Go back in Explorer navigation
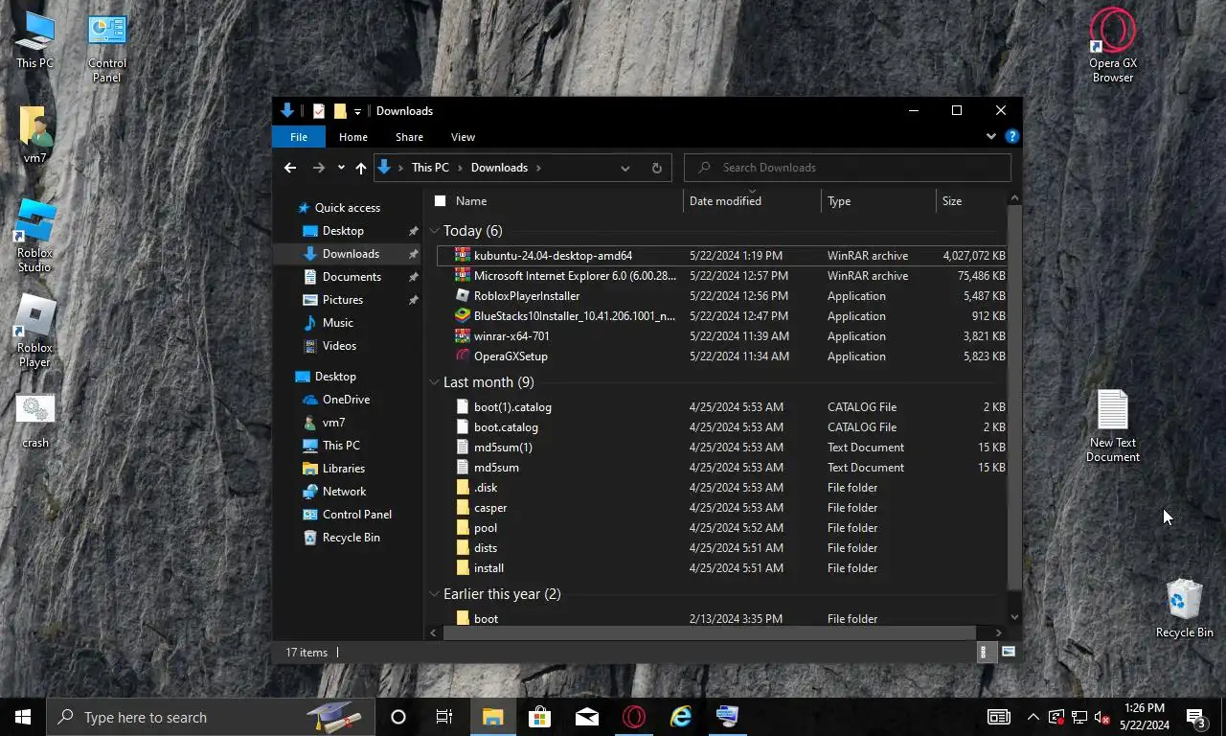 click(x=290, y=168)
